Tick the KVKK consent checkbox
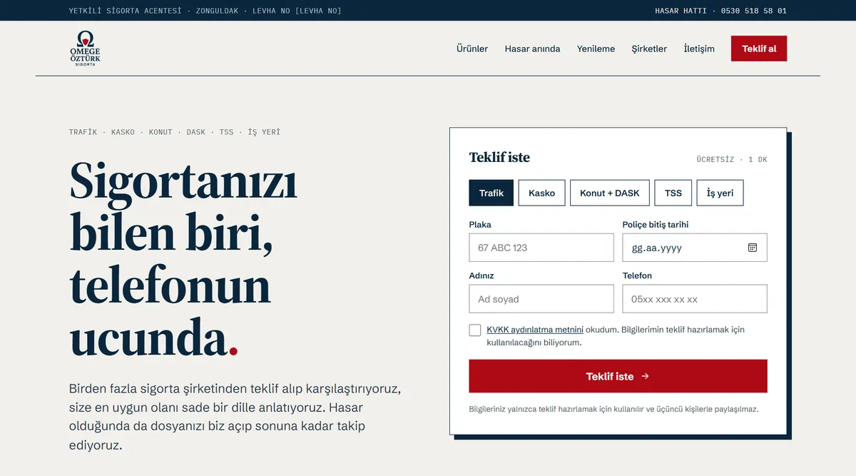 [x=475, y=330]
